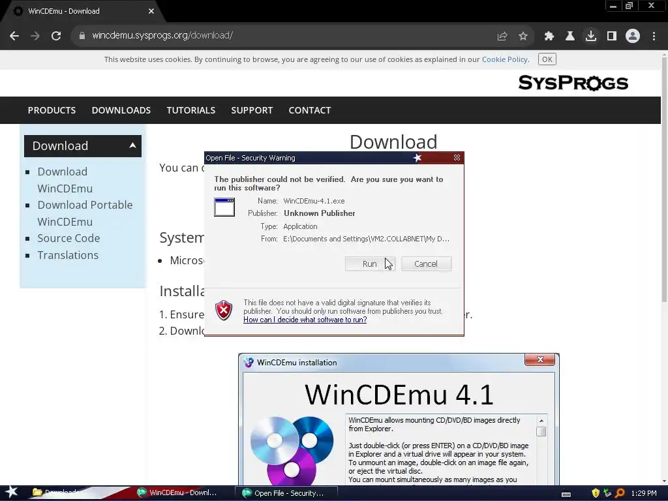
Task: Click the browser forward arrow
Action: point(35,36)
